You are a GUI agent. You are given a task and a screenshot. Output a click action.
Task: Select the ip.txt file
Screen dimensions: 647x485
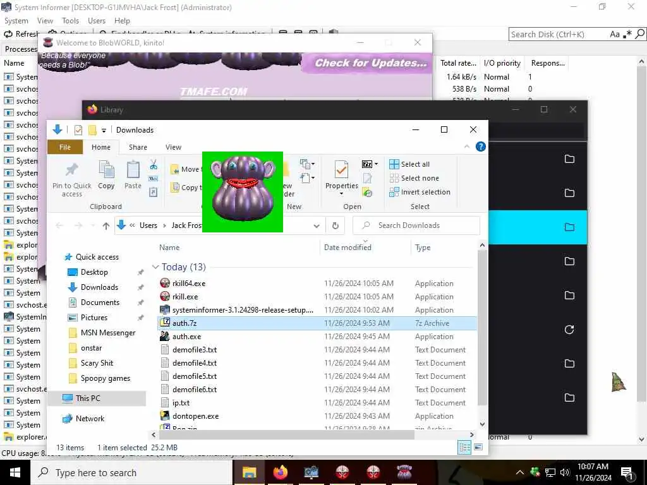[x=181, y=403]
